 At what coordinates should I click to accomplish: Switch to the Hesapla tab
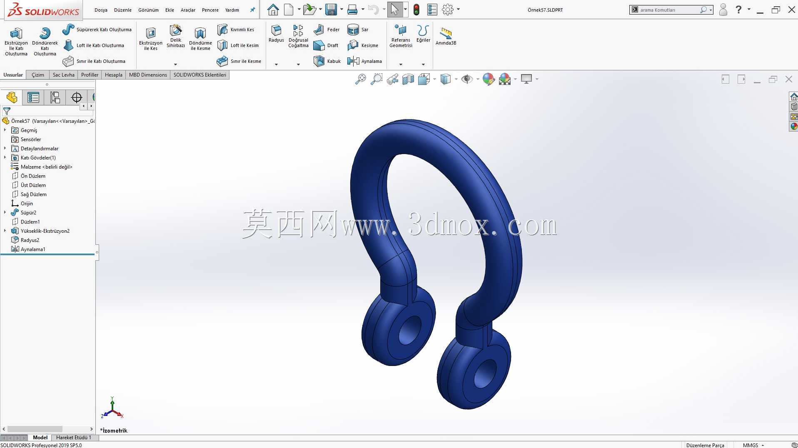(113, 75)
